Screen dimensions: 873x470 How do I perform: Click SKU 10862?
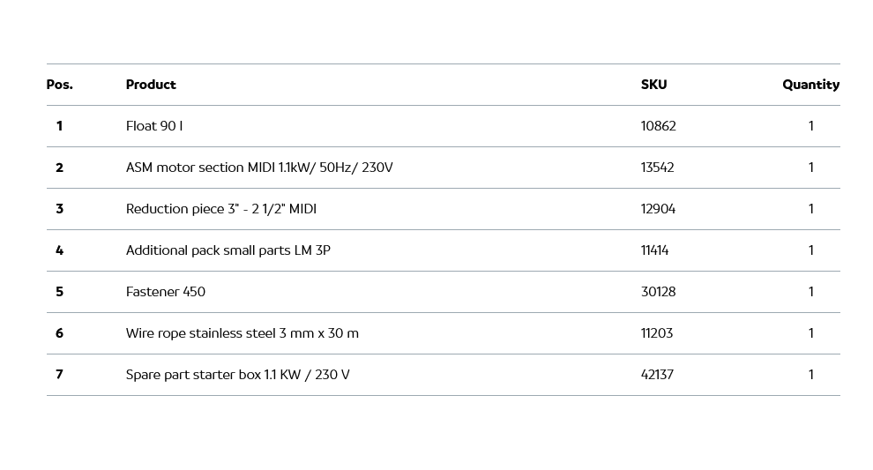pyautogui.click(x=658, y=126)
